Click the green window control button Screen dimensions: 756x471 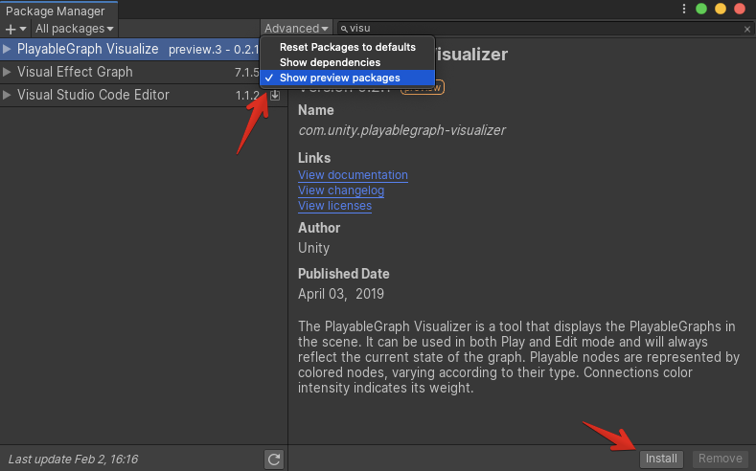[x=701, y=9]
